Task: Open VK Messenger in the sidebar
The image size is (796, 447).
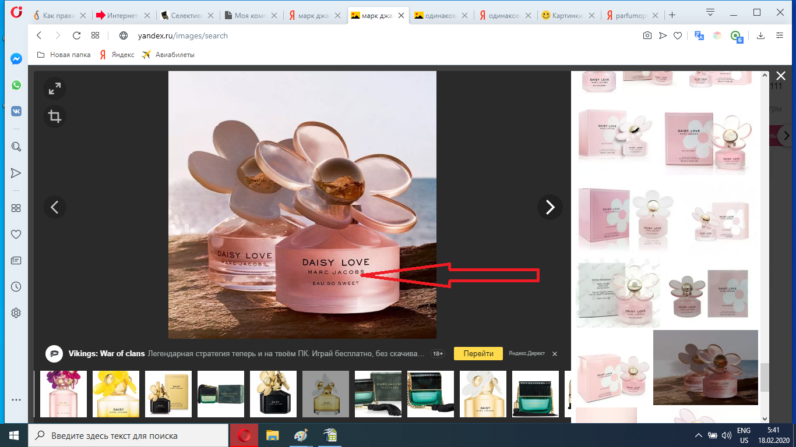Action: [x=16, y=111]
